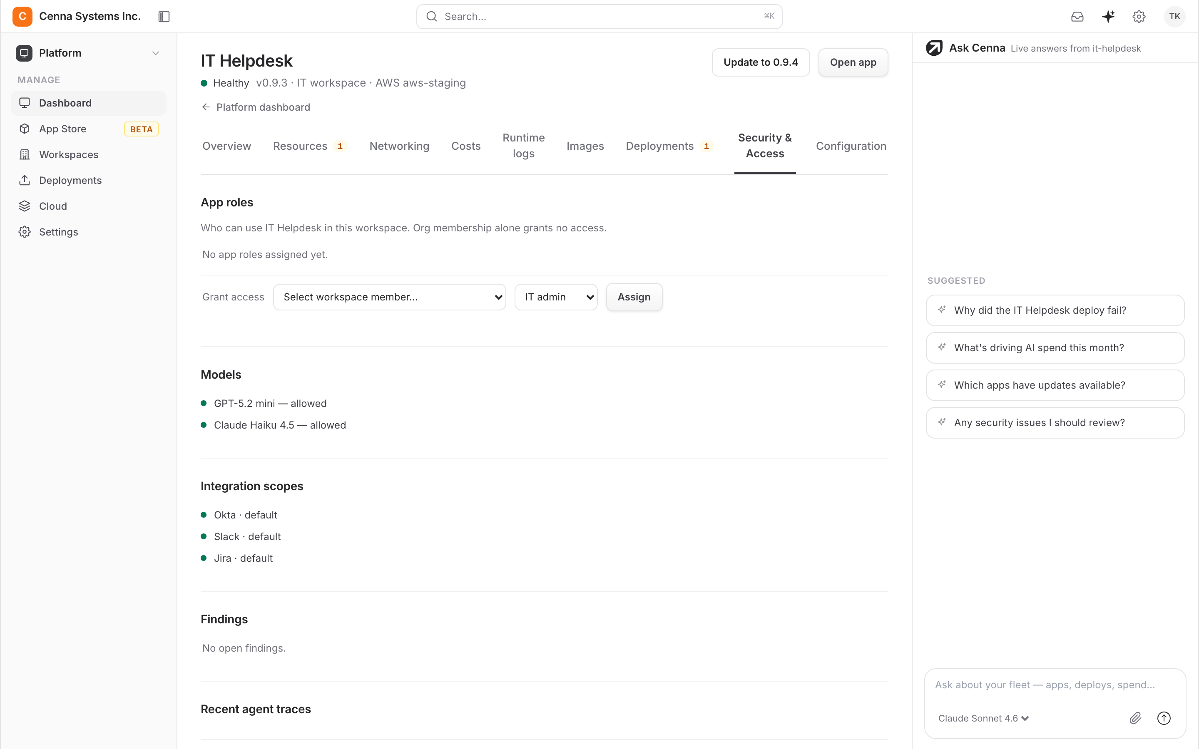Click the Workspaces building icon
The width and height of the screenshot is (1199, 749).
point(24,154)
